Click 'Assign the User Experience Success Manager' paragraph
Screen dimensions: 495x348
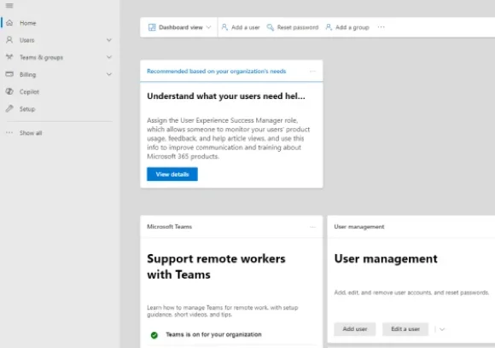(x=228, y=138)
